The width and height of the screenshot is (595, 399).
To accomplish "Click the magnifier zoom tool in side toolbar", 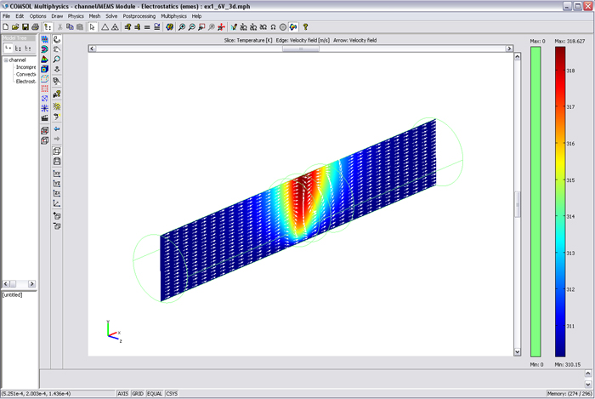I will pos(57,60).
